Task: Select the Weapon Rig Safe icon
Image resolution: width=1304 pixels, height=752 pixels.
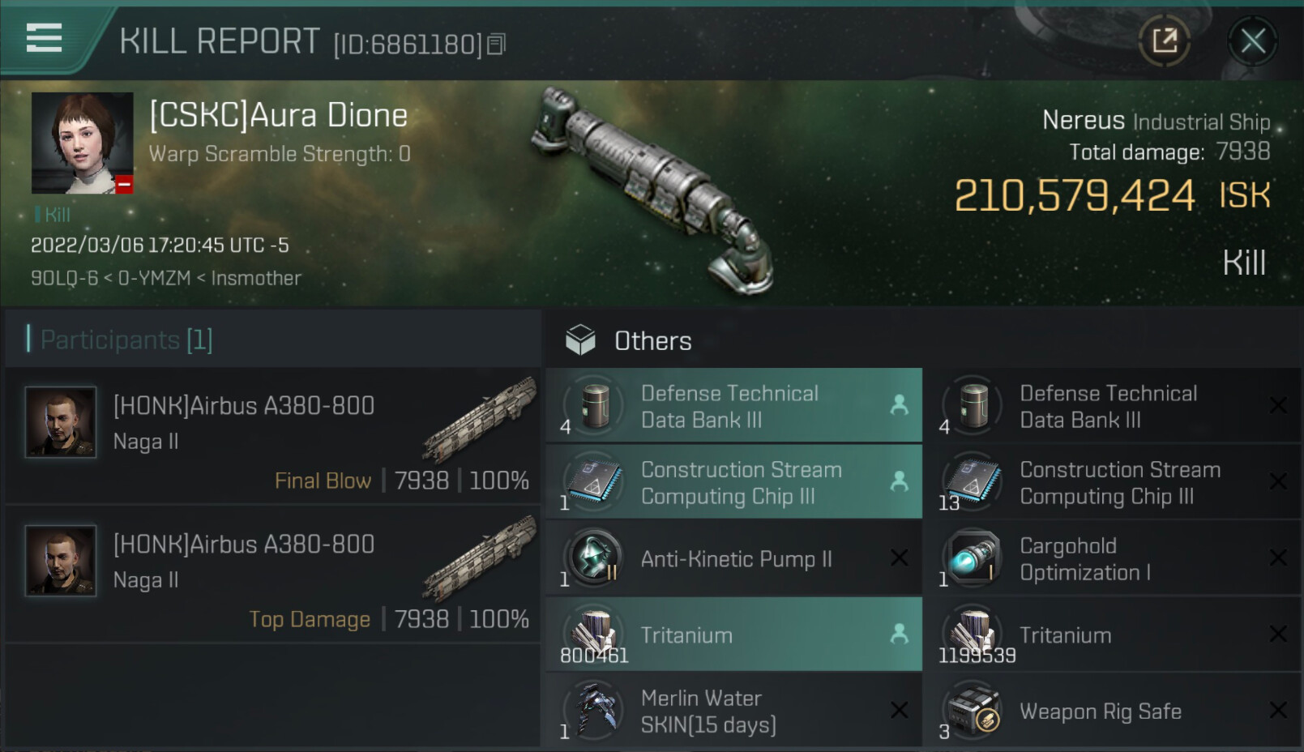Action: coord(973,711)
